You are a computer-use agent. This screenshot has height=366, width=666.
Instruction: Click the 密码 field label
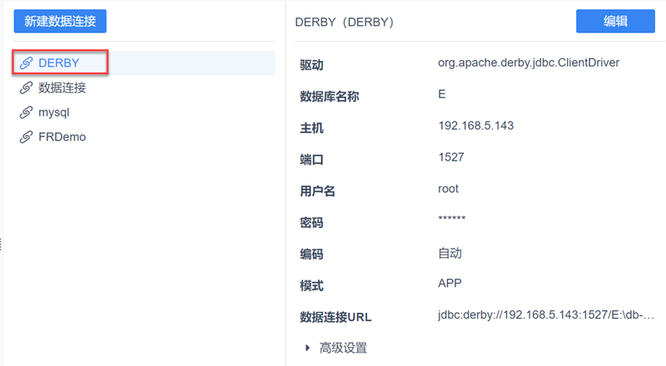coord(311,222)
